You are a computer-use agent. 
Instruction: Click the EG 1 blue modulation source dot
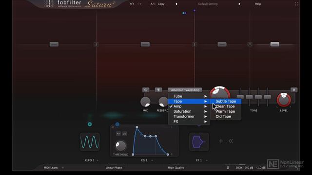(117, 124)
